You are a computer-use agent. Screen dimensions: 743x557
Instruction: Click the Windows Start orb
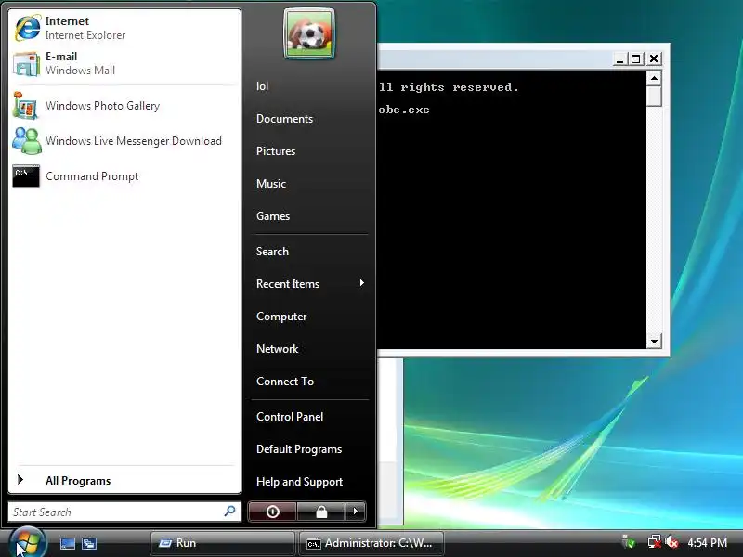[27, 542]
